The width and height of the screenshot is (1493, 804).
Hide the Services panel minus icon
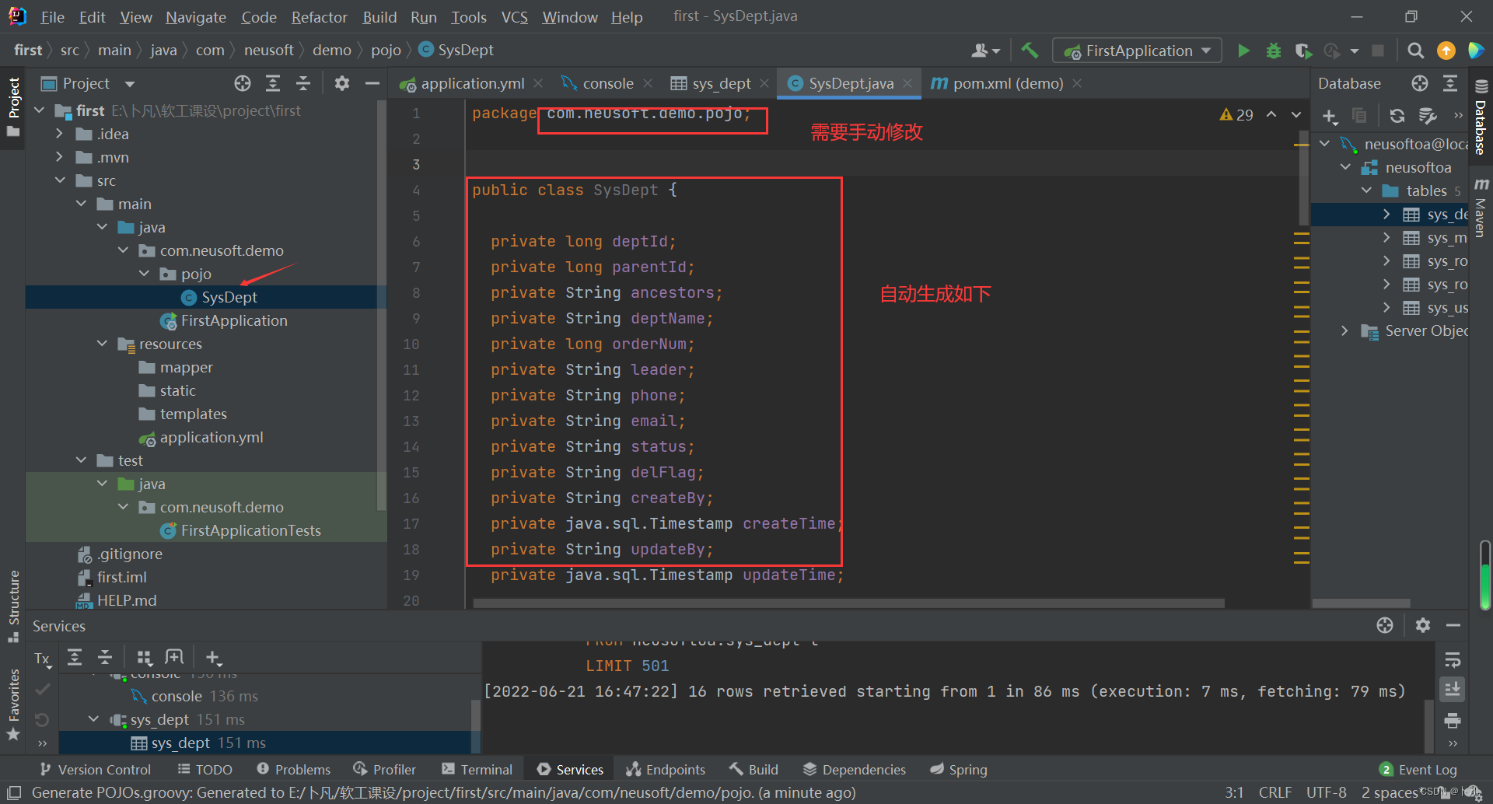pyautogui.click(x=1453, y=625)
